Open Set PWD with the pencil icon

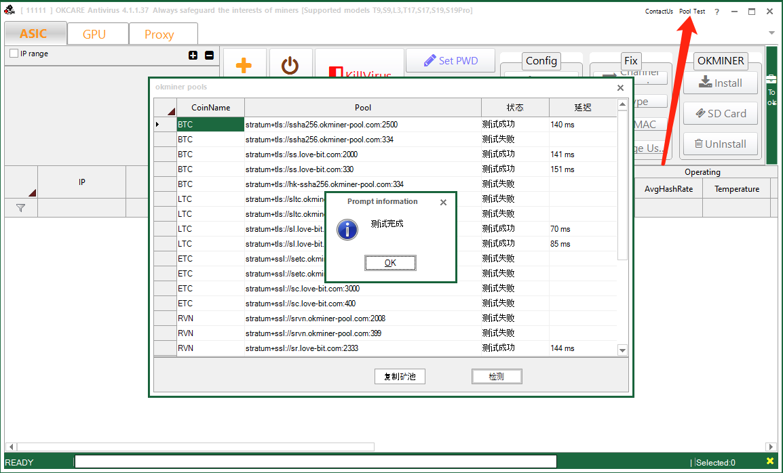(x=450, y=60)
